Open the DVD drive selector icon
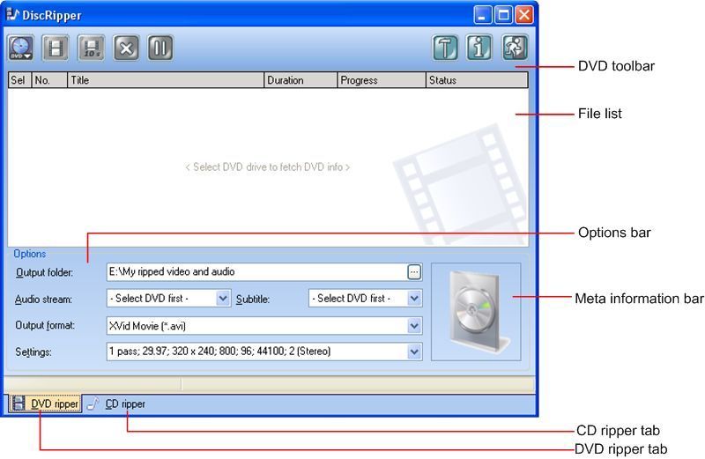Viewport: 705px width, 459px height. coord(20,48)
